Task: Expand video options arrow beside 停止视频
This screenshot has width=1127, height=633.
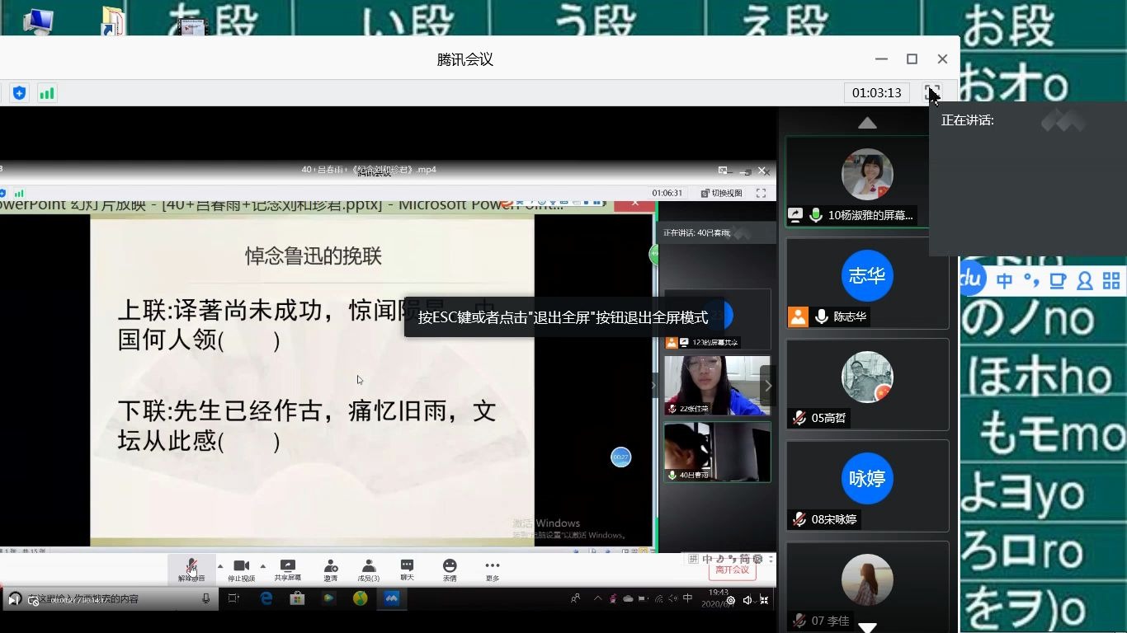Action: click(263, 565)
